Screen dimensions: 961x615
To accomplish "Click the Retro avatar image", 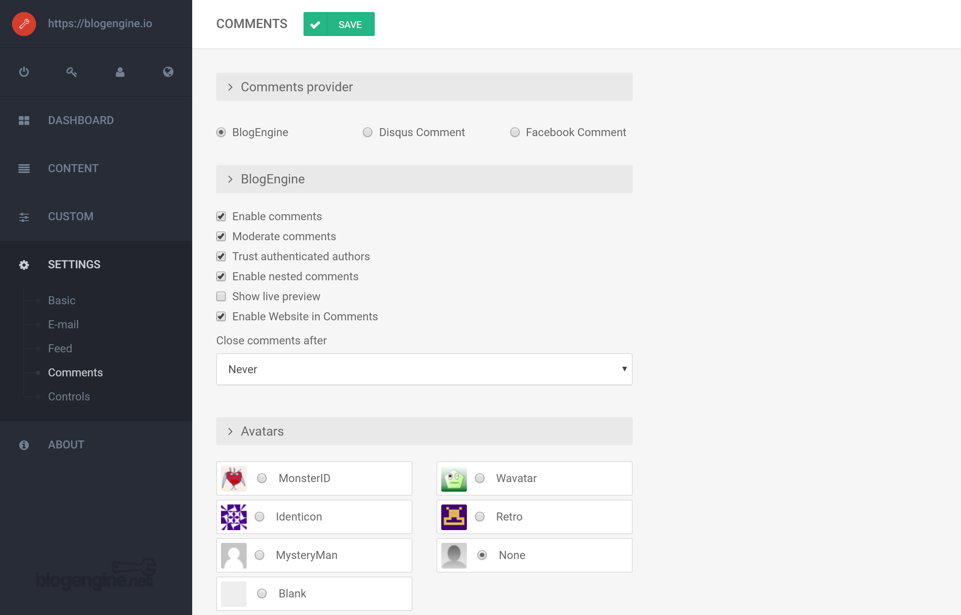I will [x=454, y=517].
